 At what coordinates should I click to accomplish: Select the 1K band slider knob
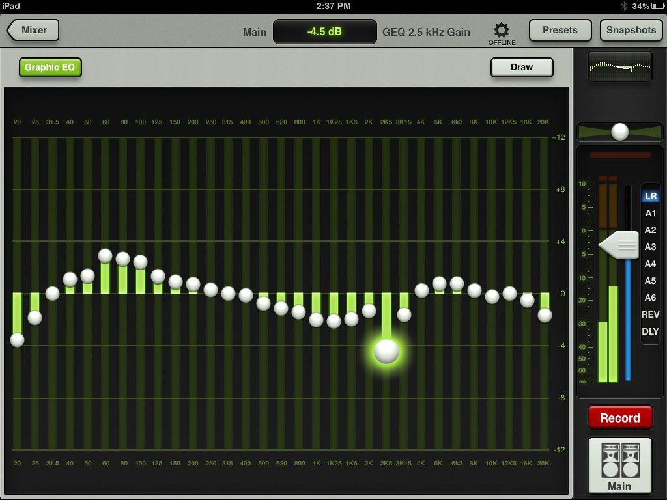[316, 320]
